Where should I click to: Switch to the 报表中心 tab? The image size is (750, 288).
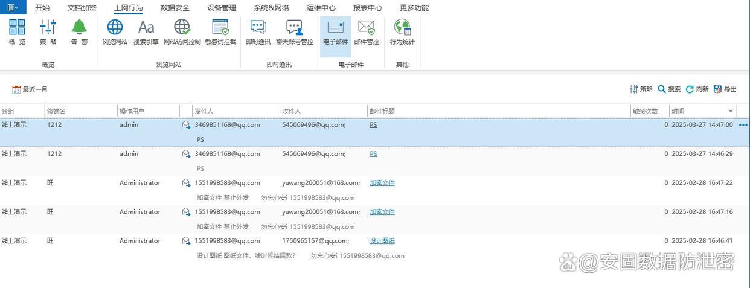click(x=367, y=8)
